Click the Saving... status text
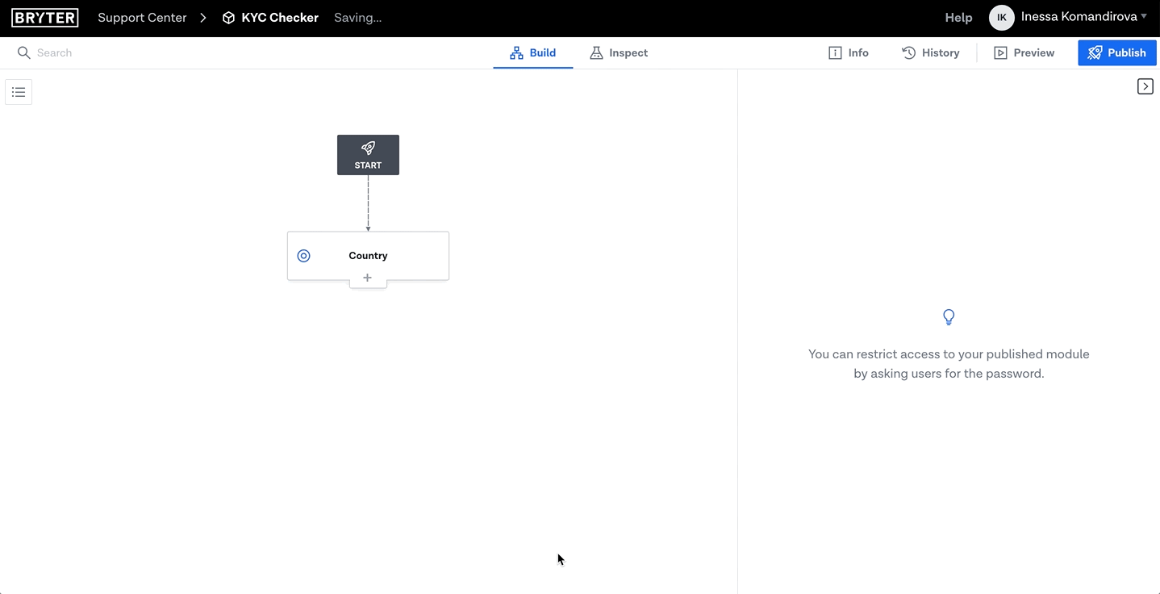This screenshot has width=1160, height=594. tap(357, 18)
